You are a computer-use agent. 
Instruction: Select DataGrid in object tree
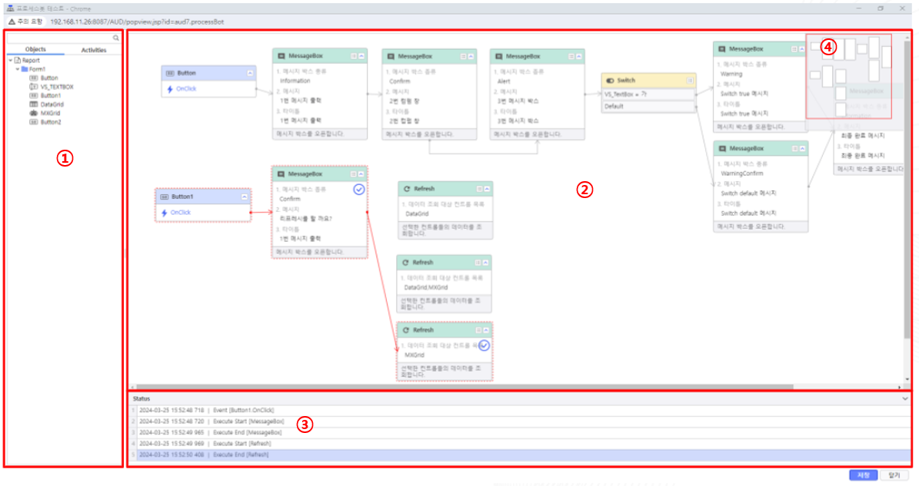[x=52, y=104]
